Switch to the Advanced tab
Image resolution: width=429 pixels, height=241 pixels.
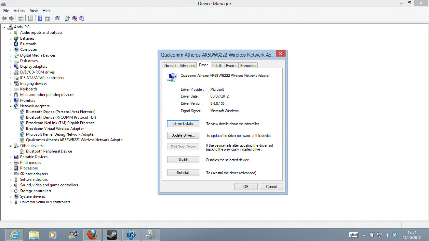pos(187,66)
